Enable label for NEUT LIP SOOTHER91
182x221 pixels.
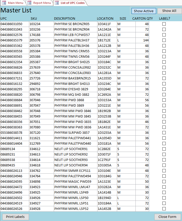(164, 149)
